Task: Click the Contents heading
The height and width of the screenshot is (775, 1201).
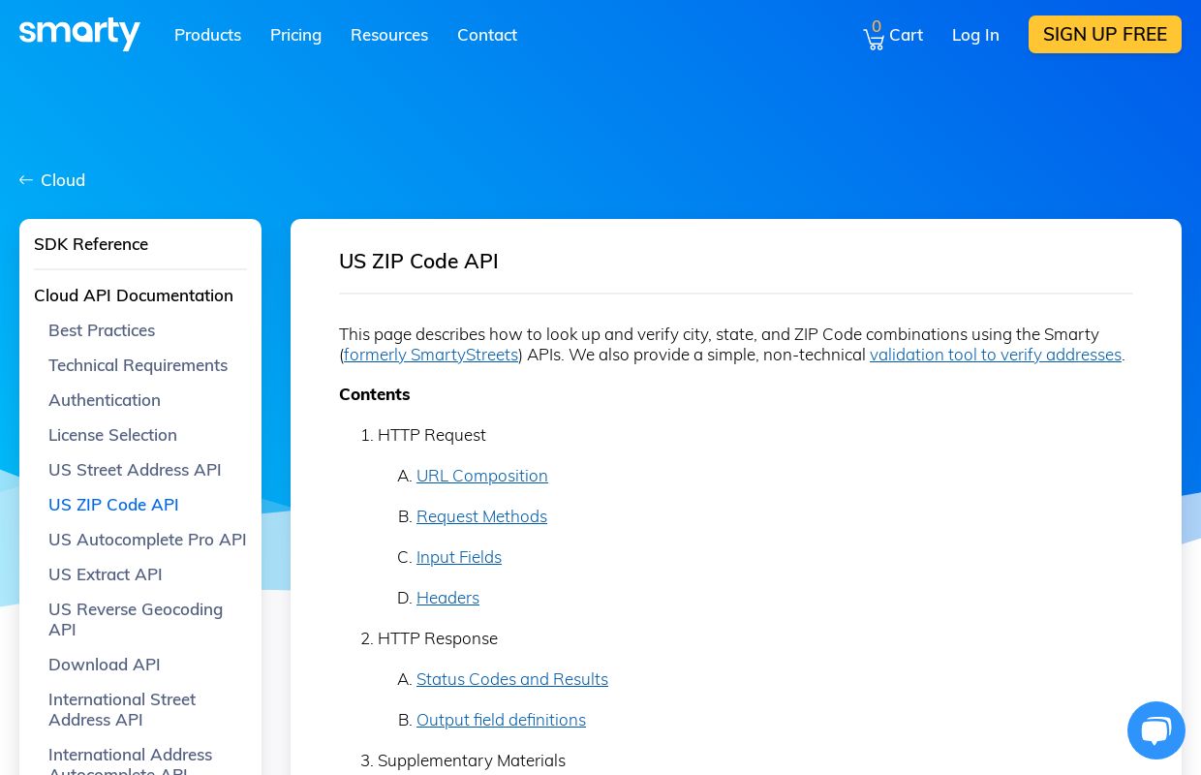Action: coord(375,394)
